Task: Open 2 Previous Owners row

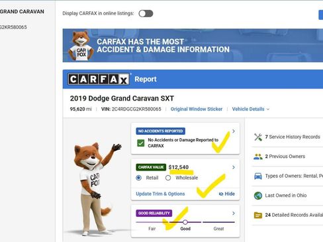Action: tap(287, 157)
